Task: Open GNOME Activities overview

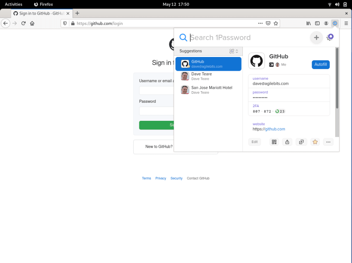Action: click(13, 4)
